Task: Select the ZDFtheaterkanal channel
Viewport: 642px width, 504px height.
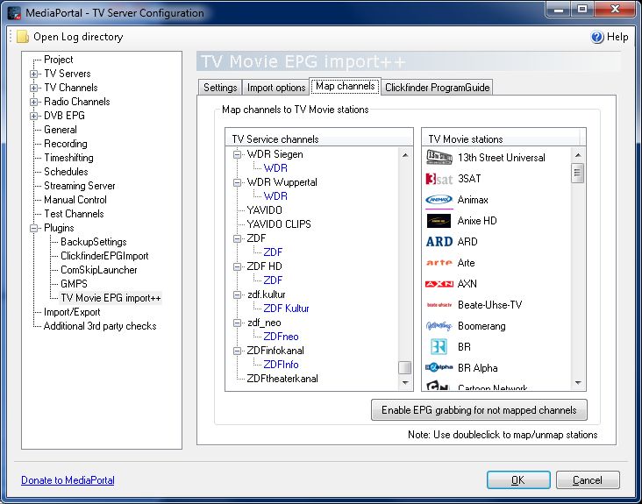Action: (282, 379)
